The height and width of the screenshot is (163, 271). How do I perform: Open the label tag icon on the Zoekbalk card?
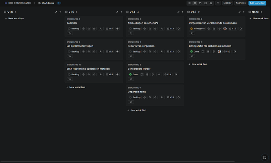[70, 33]
